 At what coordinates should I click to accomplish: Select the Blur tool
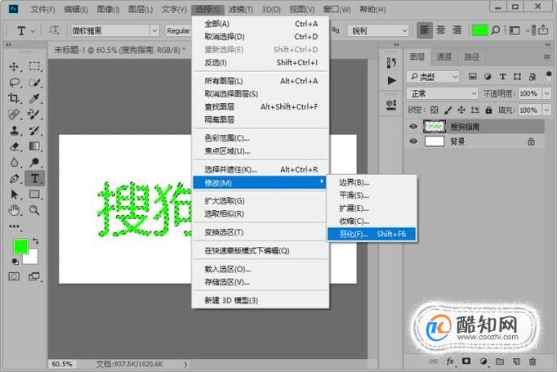tap(14, 162)
